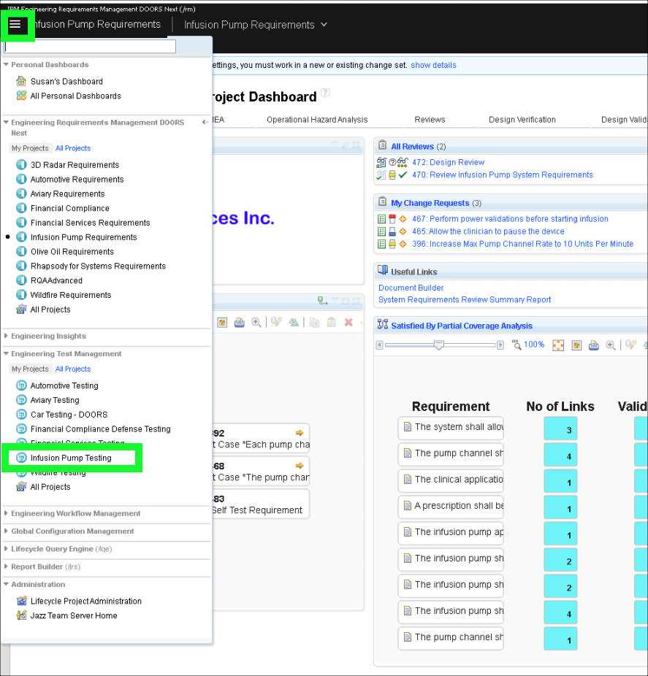Click the hamburger main menu icon
The image size is (648, 676).
(15, 25)
